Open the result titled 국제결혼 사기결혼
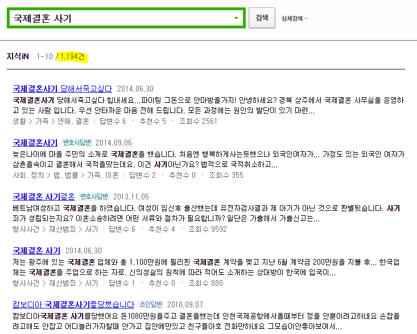The image size is (417, 334). pyautogui.click(x=44, y=197)
